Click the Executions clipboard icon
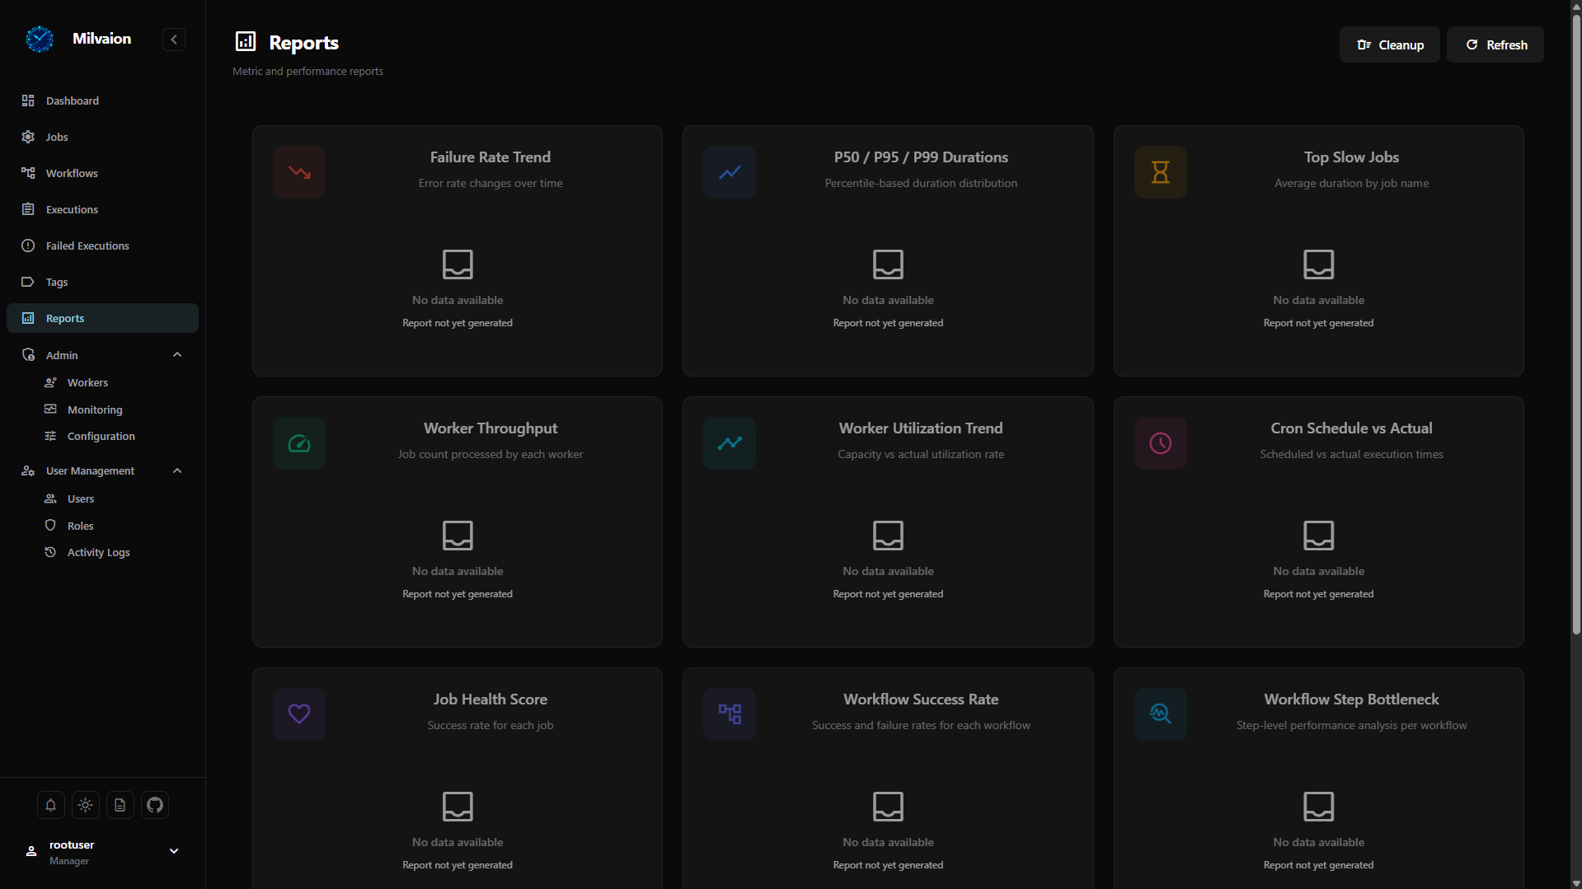The width and height of the screenshot is (1582, 889). click(x=28, y=209)
